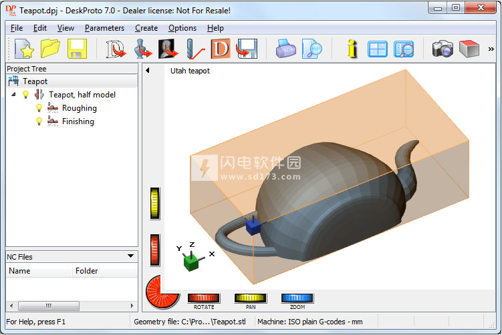502x335 pixels.
Task: Toggle Finishing visibility light bulb
Action: [39, 121]
